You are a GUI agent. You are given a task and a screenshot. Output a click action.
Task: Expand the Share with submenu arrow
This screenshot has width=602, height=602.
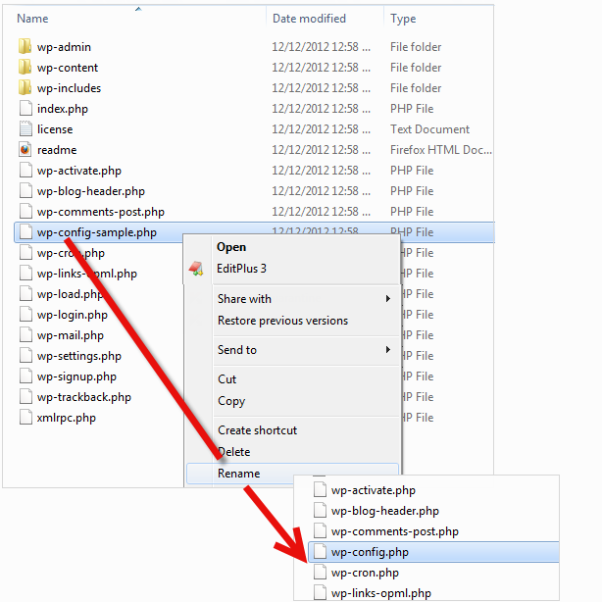point(388,299)
